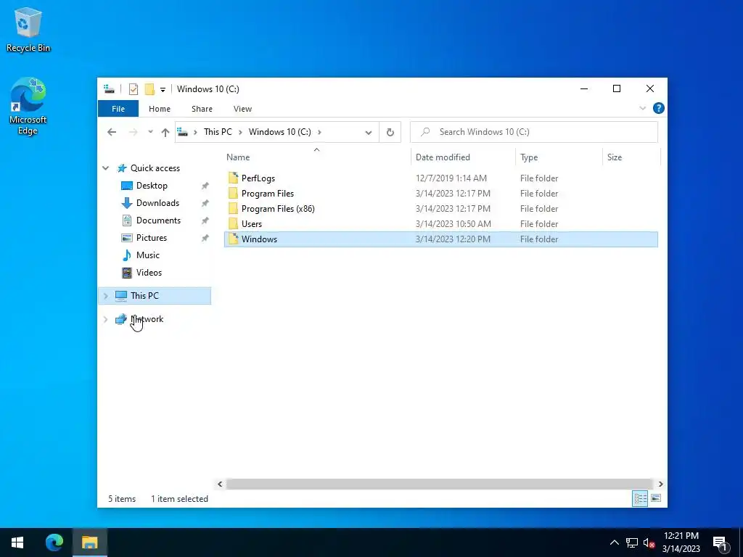This screenshot has height=557, width=743.
Task: Open the Customize Quick Access Toolbar dropdown
Action: [163, 89]
